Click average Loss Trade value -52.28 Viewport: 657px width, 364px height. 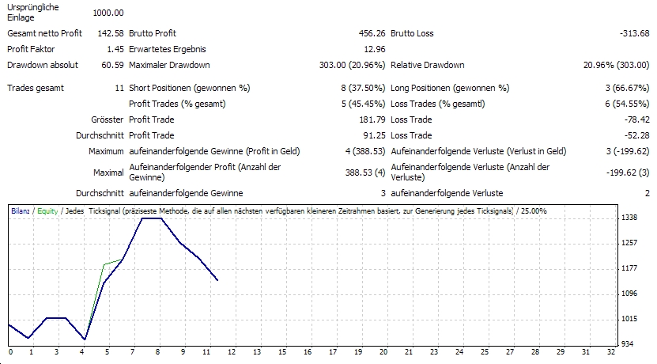pyautogui.click(x=636, y=136)
